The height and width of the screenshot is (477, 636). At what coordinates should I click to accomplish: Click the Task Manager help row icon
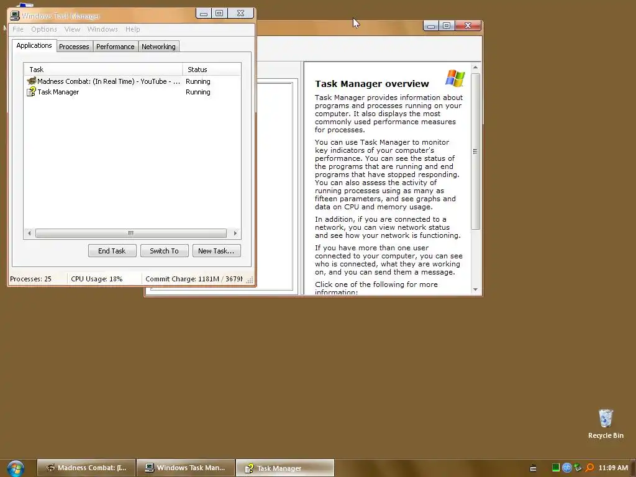(31, 92)
